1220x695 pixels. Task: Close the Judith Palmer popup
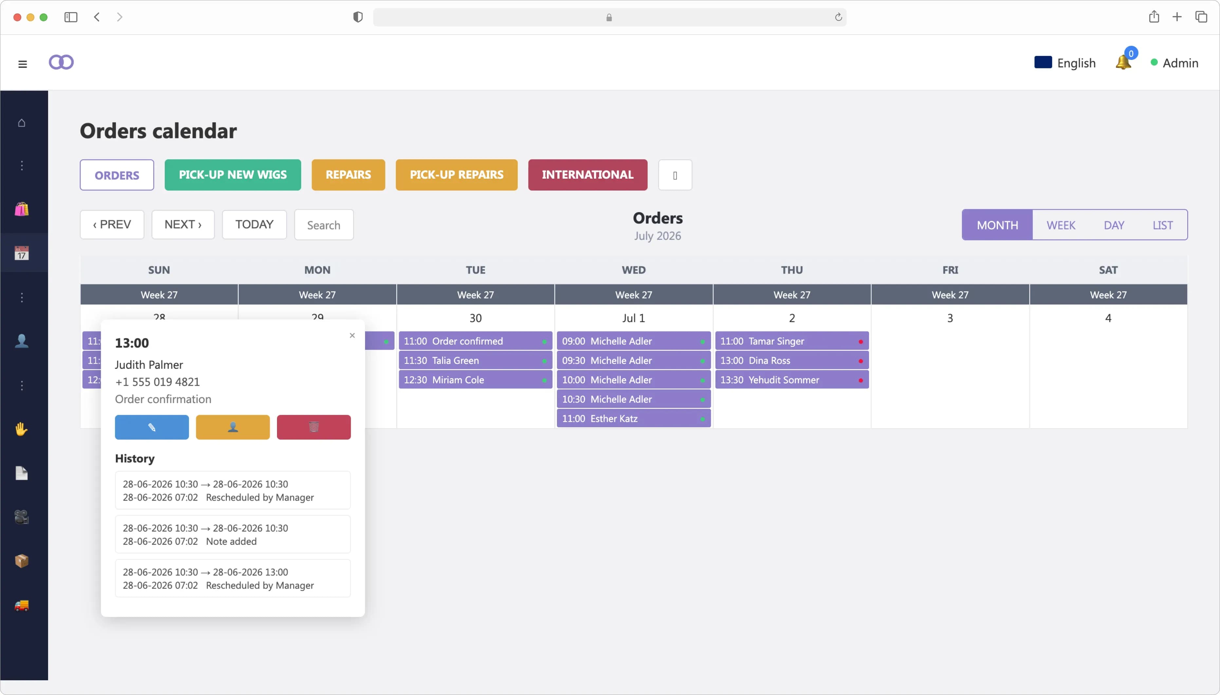[x=352, y=336]
